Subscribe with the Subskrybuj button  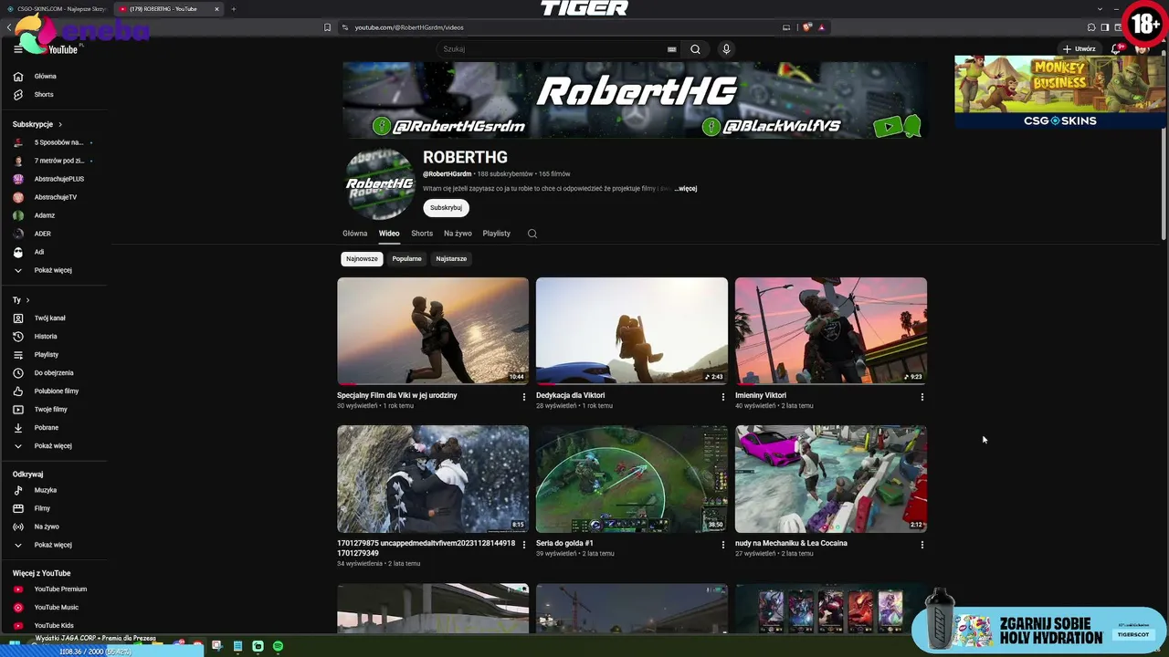coord(446,208)
